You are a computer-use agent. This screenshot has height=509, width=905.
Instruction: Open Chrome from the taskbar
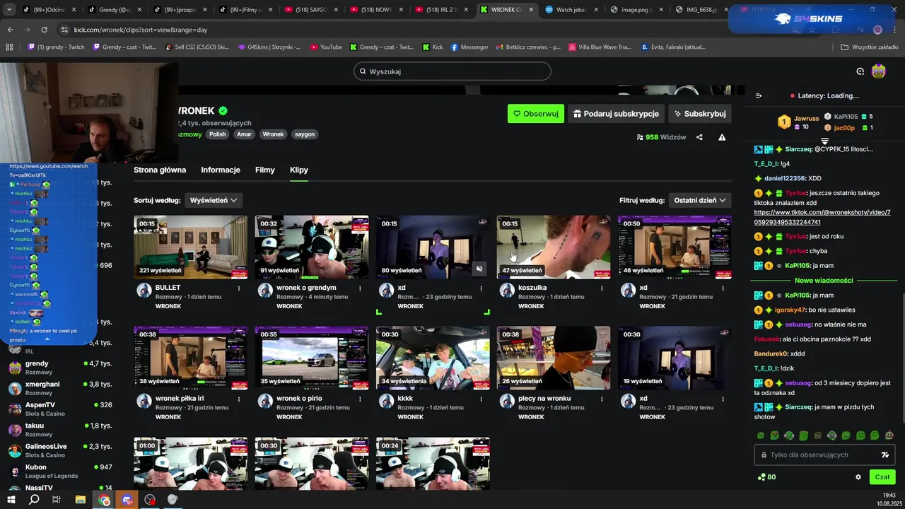[x=104, y=500]
